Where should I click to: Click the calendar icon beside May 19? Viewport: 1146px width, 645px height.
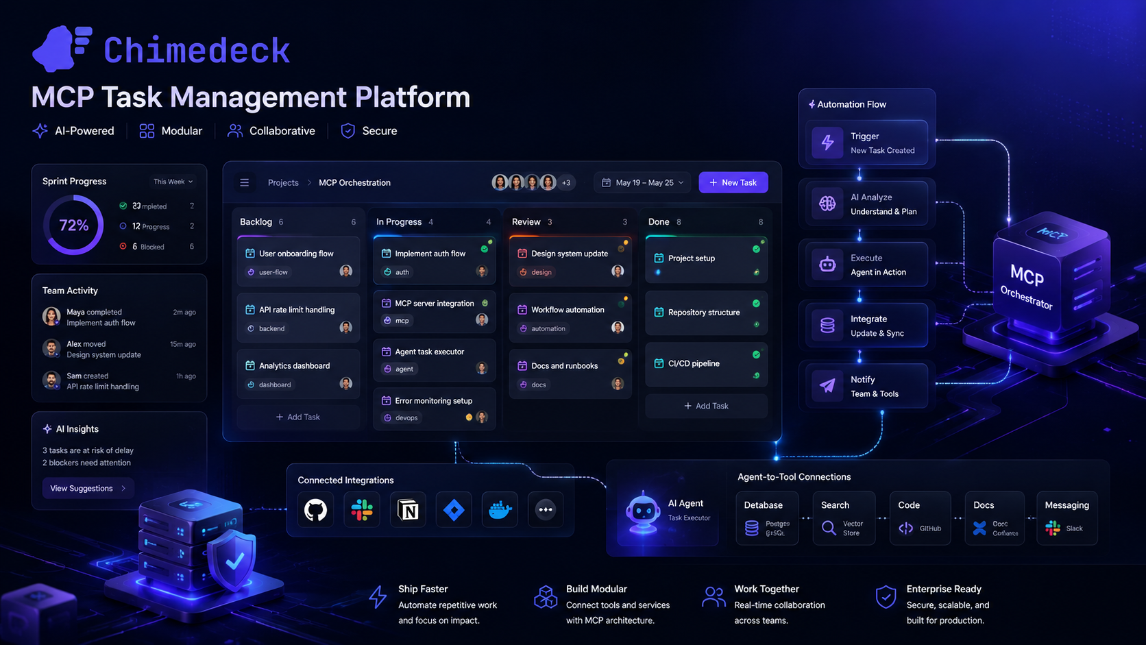(606, 182)
